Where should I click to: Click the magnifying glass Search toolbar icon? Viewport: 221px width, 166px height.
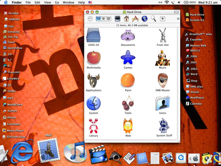click(x=153, y=19)
